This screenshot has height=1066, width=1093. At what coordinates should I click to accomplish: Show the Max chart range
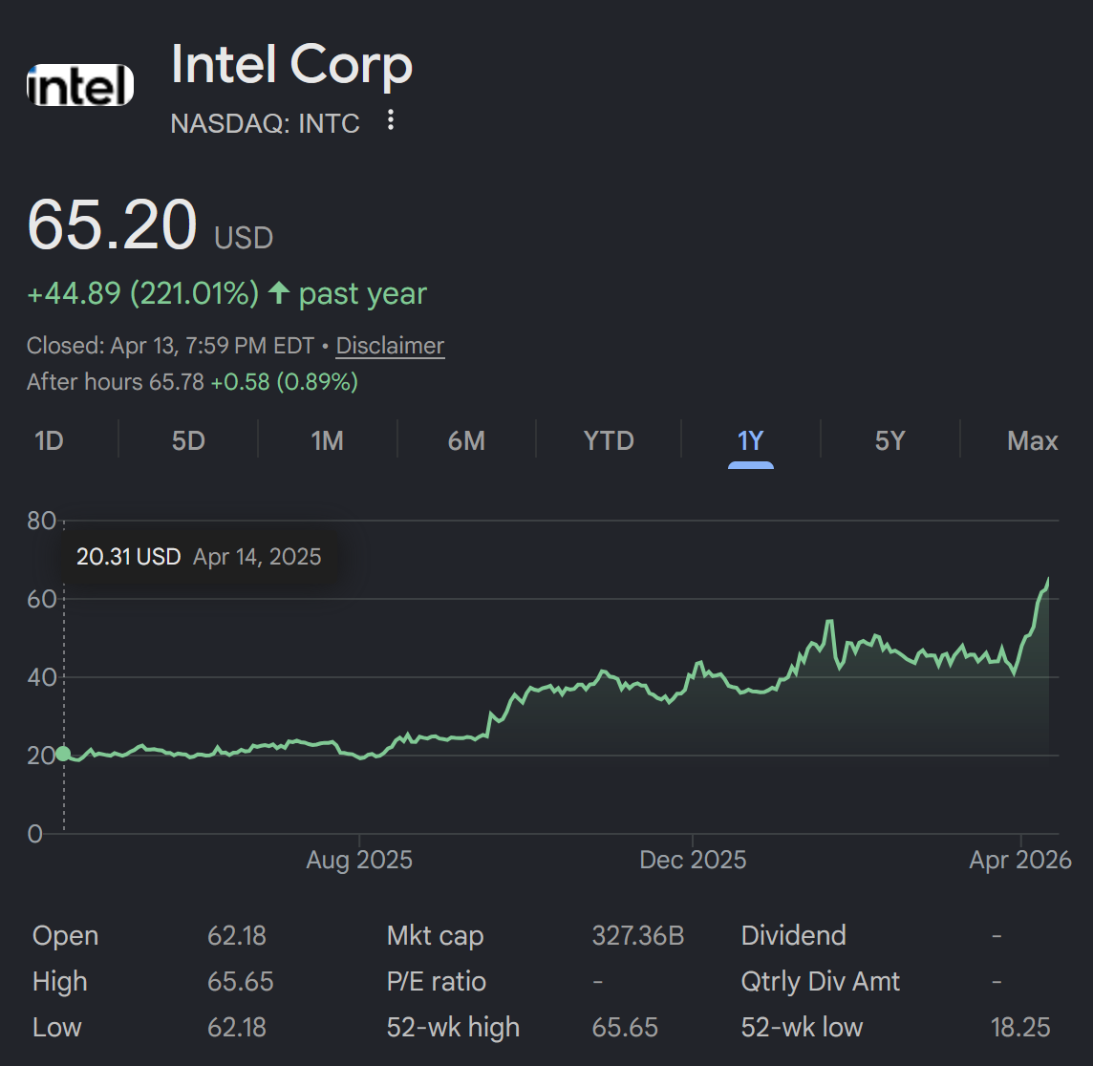[1033, 440]
